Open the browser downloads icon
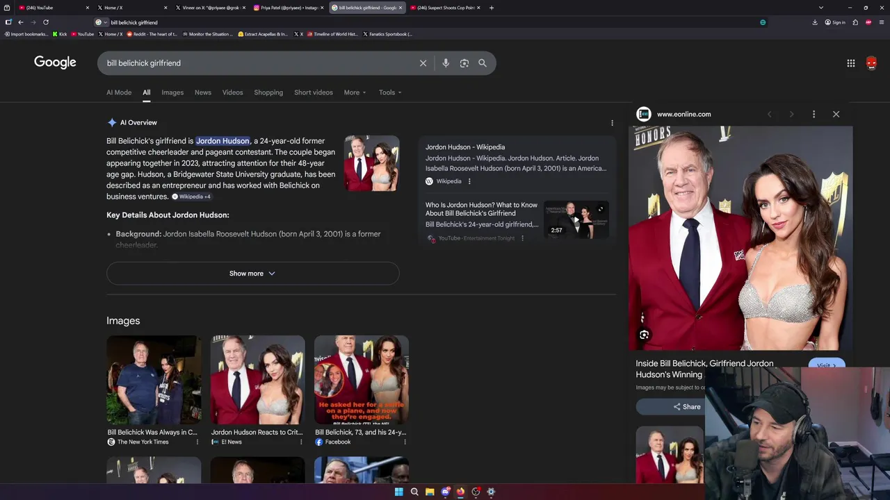Screen dimensions: 890x500 [814, 22]
